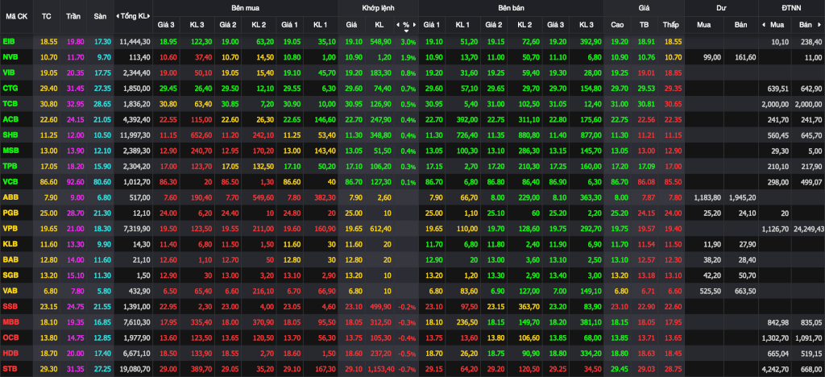Click the Khớp lệnh group header
The image size is (825, 377).
(378, 8)
